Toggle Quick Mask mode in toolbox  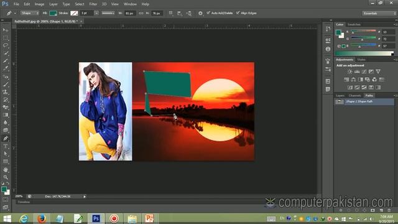[x=6, y=200]
